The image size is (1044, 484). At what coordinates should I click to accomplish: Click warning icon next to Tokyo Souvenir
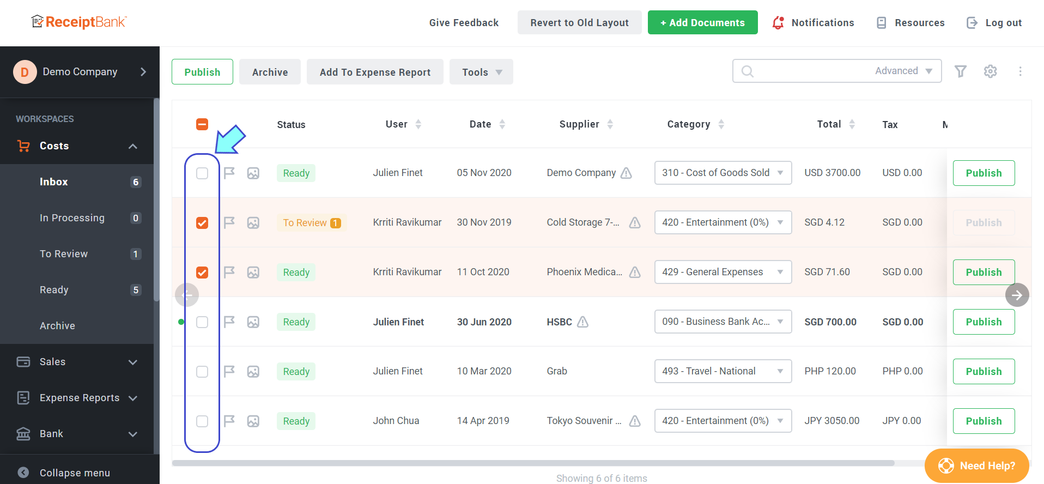pos(635,421)
